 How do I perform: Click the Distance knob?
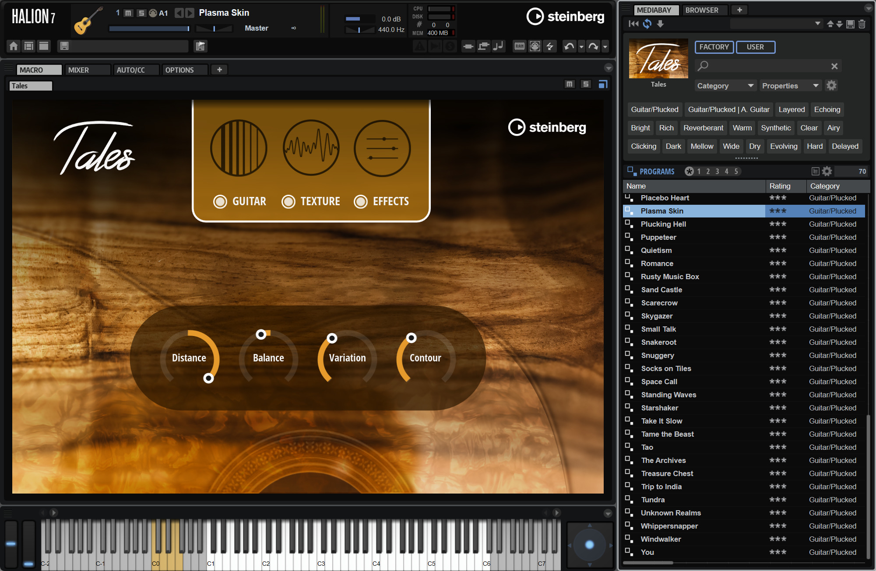point(189,358)
